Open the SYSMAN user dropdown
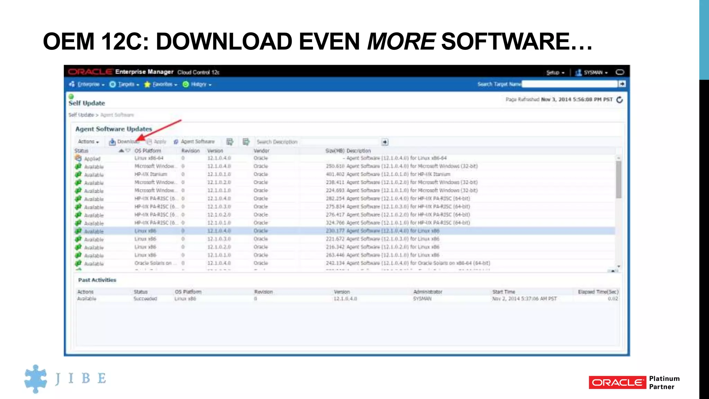709x399 pixels. tap(591, 72)
